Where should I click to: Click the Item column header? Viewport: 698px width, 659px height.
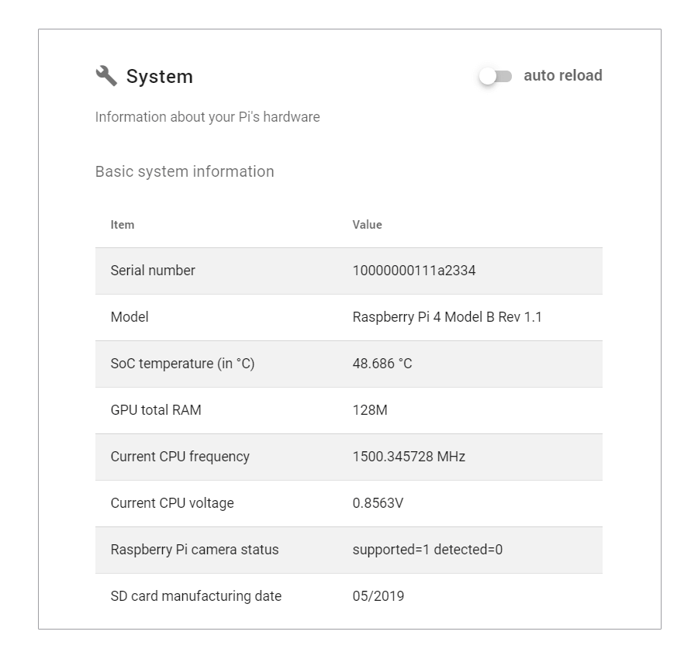123,225
